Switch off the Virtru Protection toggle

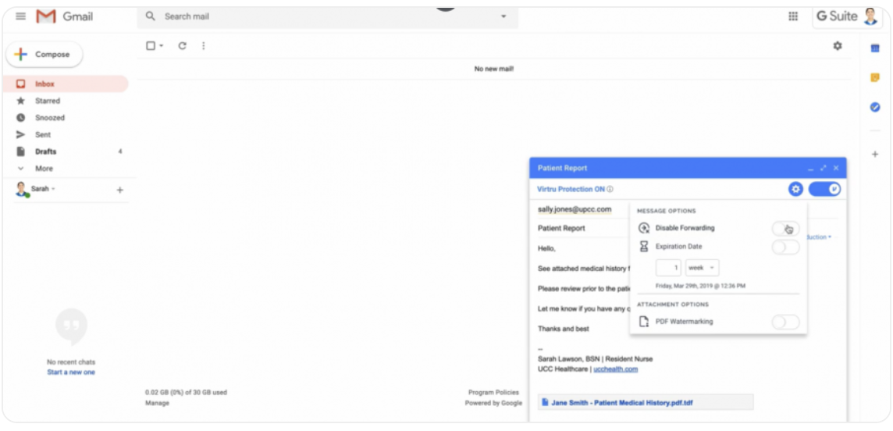[824, 190]
